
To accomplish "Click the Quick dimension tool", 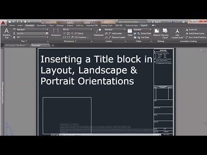I will click(79, 34).
